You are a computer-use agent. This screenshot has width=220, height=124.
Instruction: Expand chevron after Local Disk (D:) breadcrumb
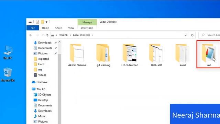[x=92, y=35]
